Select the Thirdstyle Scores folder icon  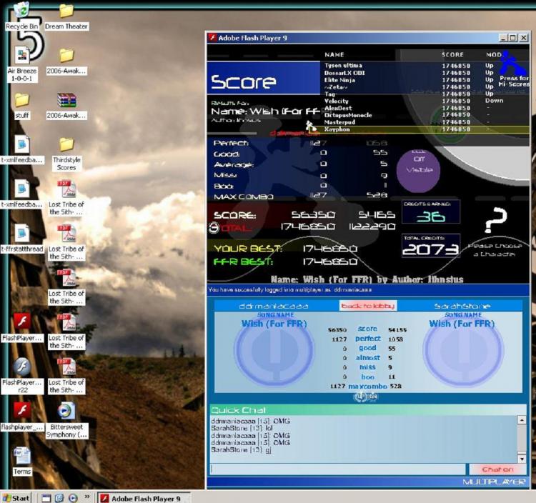pyautogui.click(x=66, y=154)
